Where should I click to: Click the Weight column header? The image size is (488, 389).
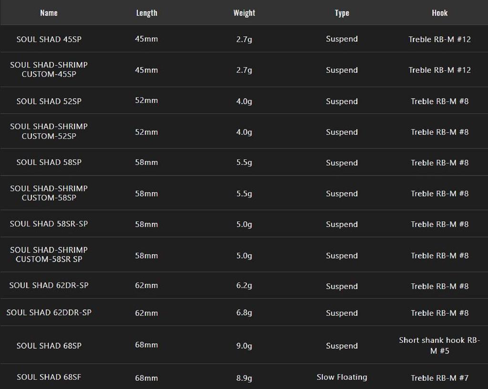click(x=244, y=13)
